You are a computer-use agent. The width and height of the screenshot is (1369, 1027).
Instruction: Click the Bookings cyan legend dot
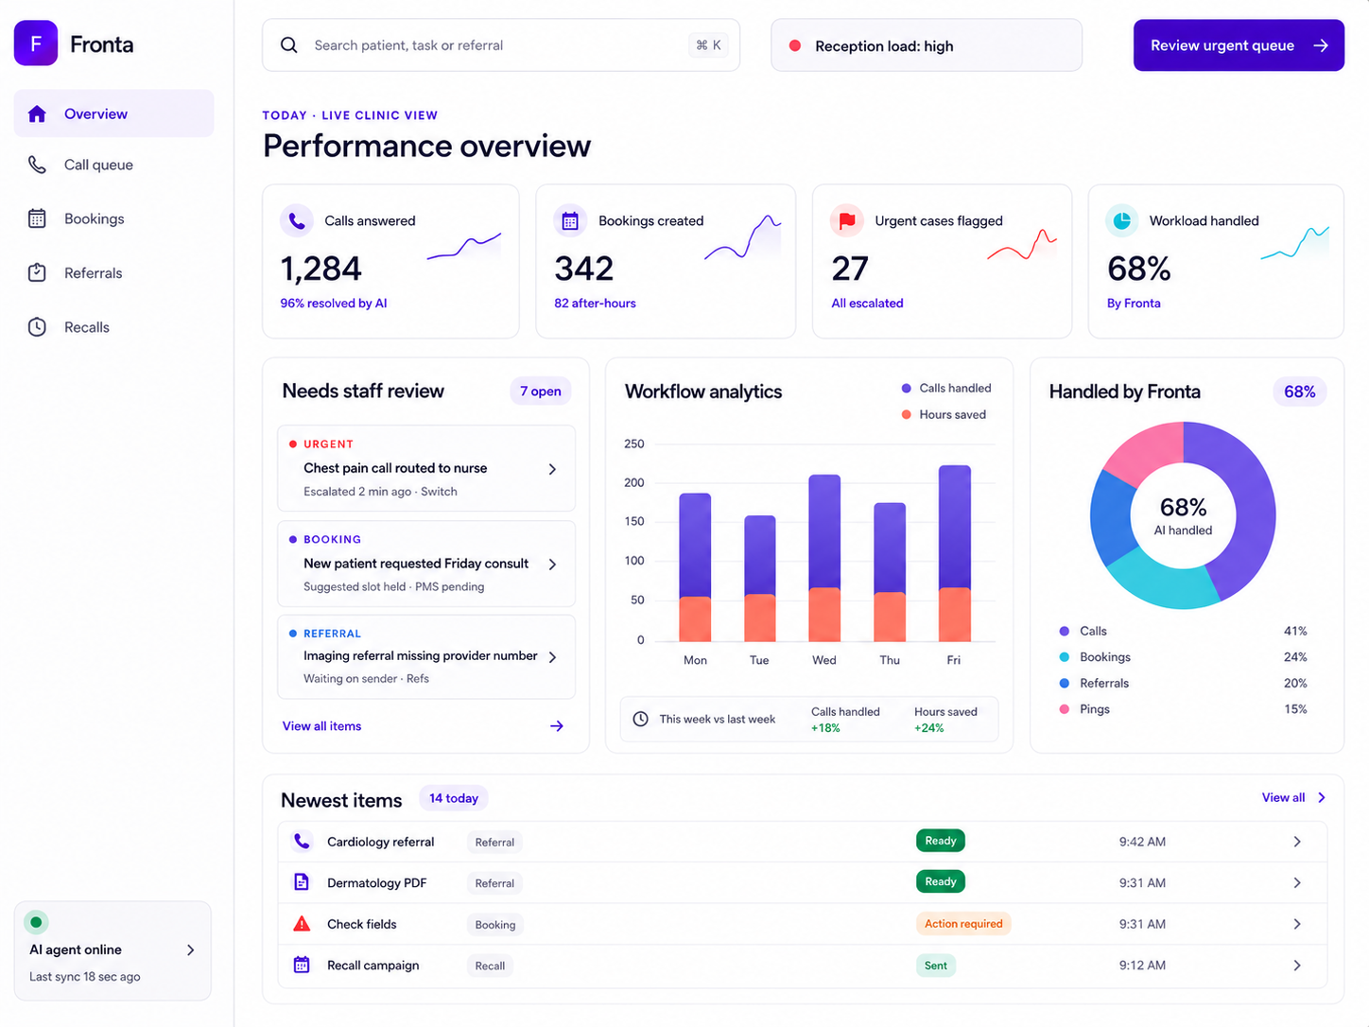tap(1065, 656)
